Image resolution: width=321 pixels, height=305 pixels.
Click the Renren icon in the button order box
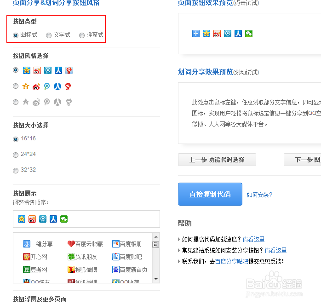pyautogui.click(x=53, y=219)
